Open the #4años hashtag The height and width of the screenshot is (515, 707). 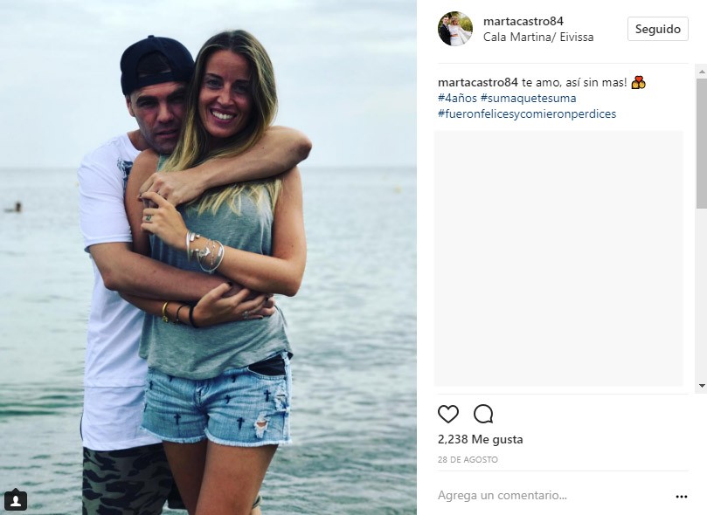(x=457, y=98)
